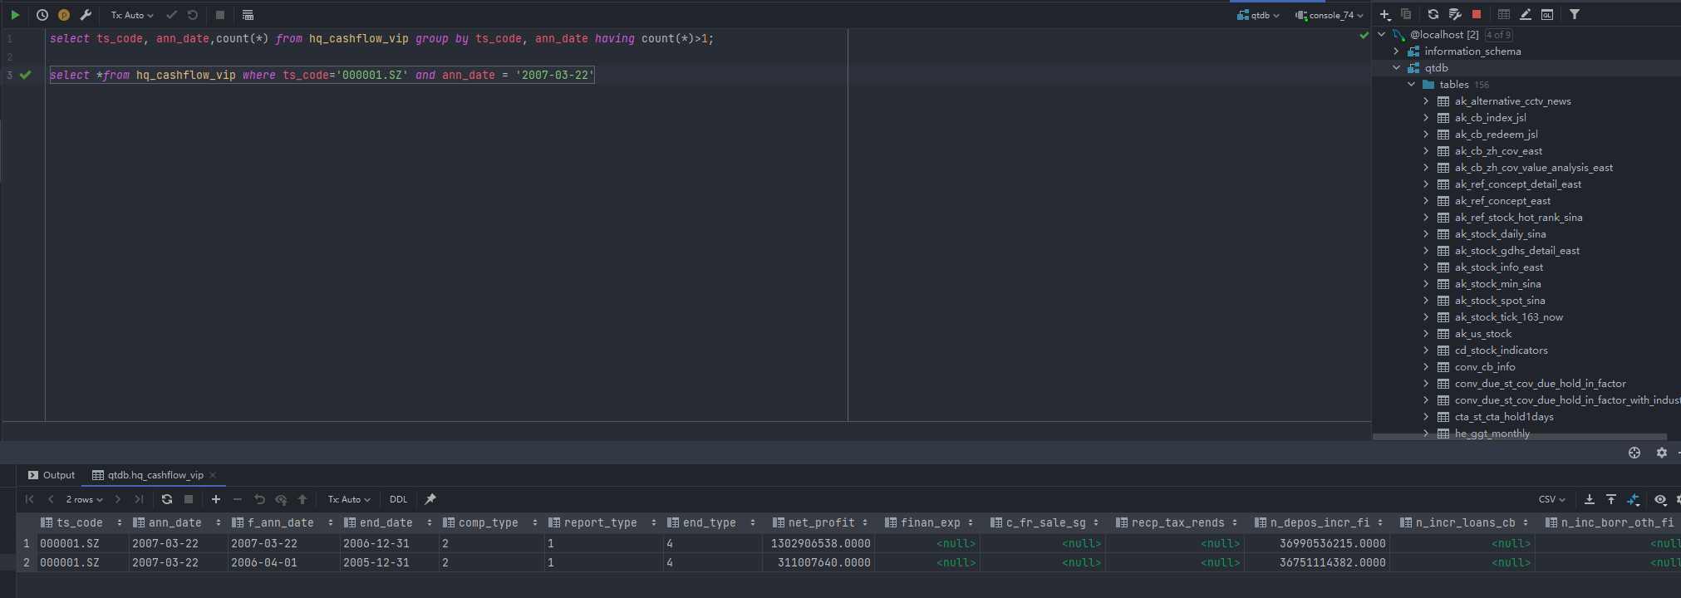The width and height of the screenshot is (1681, 598).
Task: Expand the ak_stock_daily_sina table node
Action: point(1427,234)
